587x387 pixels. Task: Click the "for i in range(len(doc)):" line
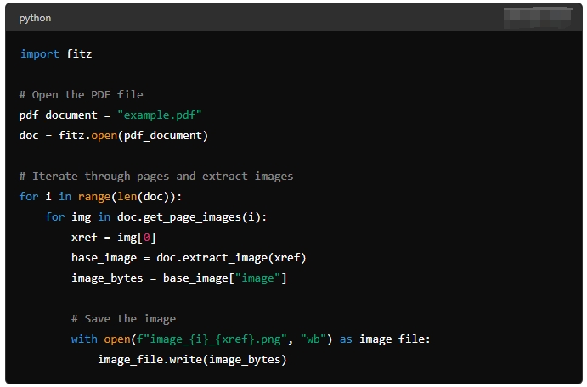[100, 197]
